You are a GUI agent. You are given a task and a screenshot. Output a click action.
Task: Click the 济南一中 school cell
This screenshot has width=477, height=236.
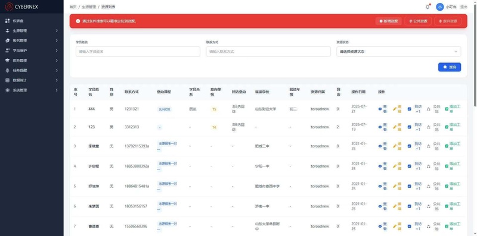click(262, 206)
